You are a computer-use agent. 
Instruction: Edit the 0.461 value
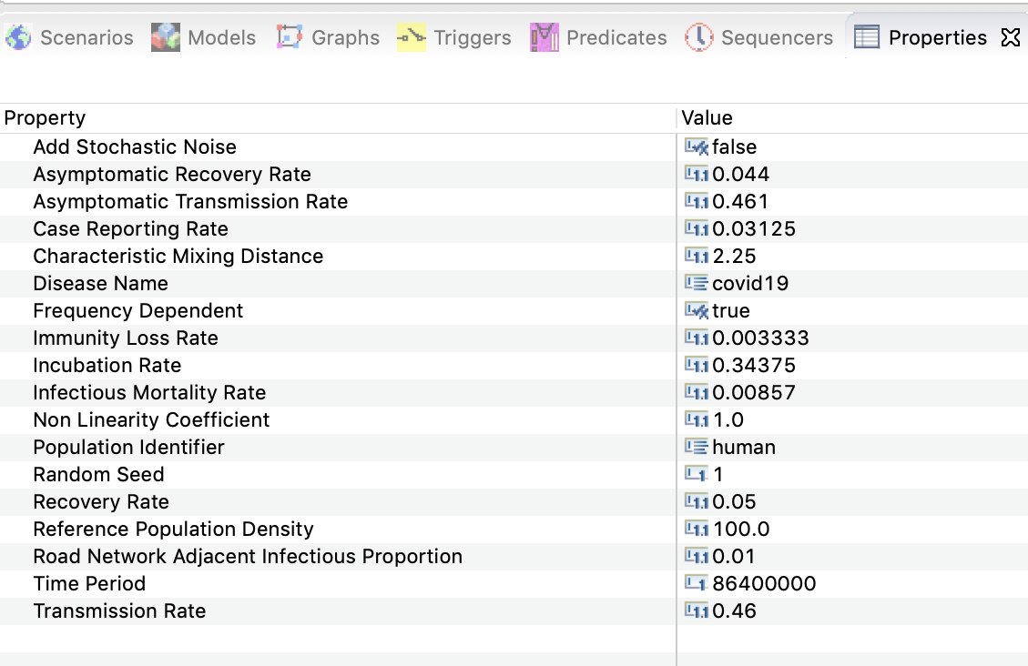point(739,202)
